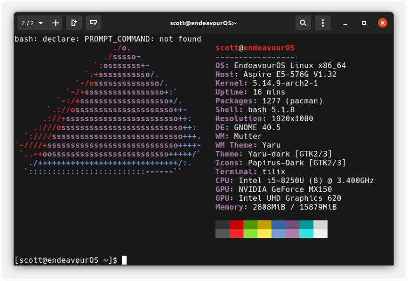Click the light gray color block
The width and height of the screenshot is (408, 281).
(x=321, y=225)
